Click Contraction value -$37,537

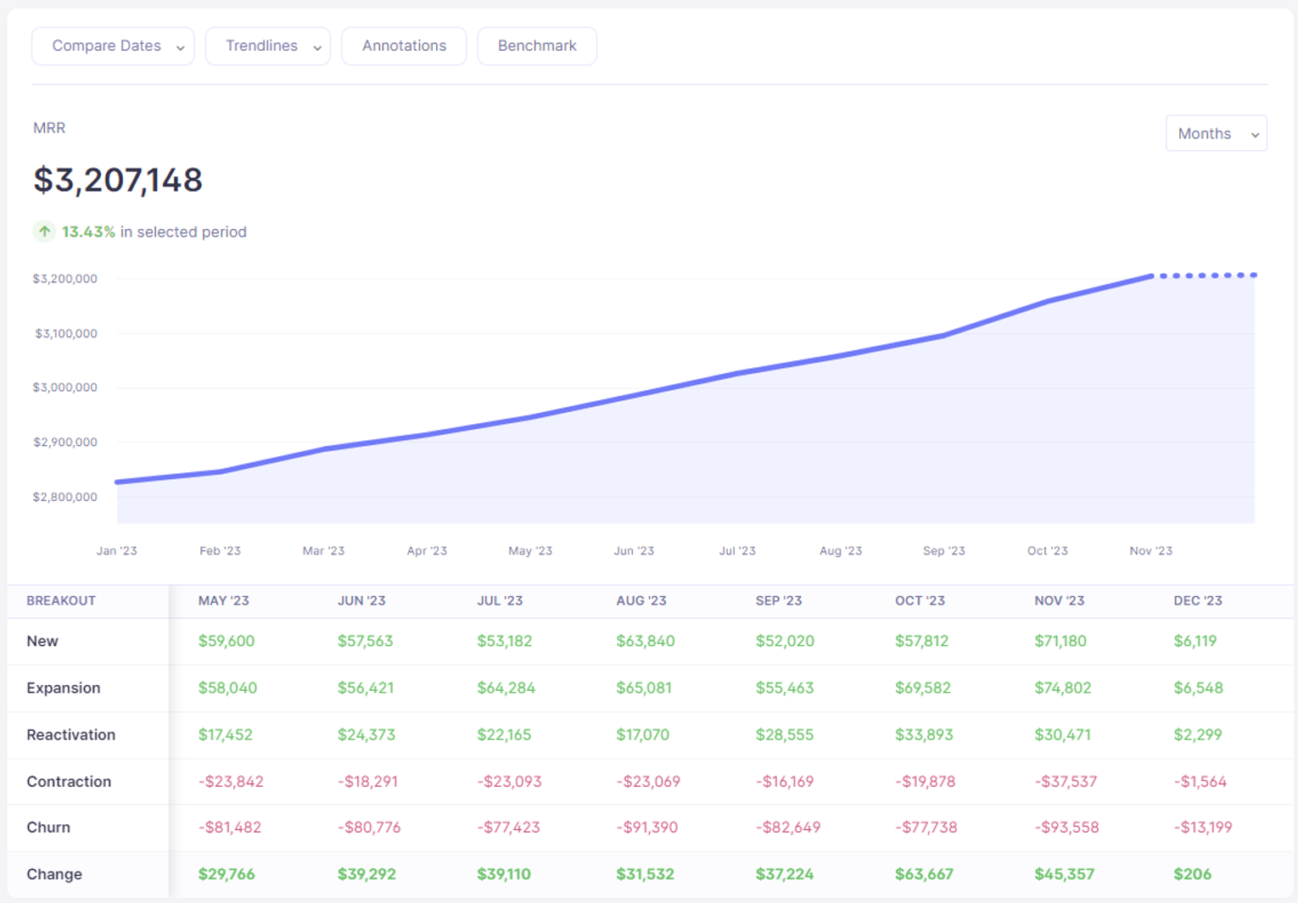click(x=1066, y=781)
